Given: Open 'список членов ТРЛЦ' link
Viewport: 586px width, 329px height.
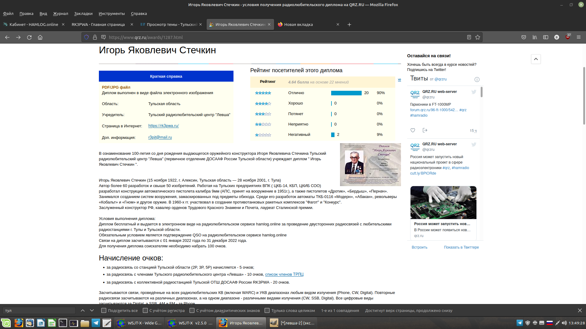Looking at the screenshot, I should (284, 274).
